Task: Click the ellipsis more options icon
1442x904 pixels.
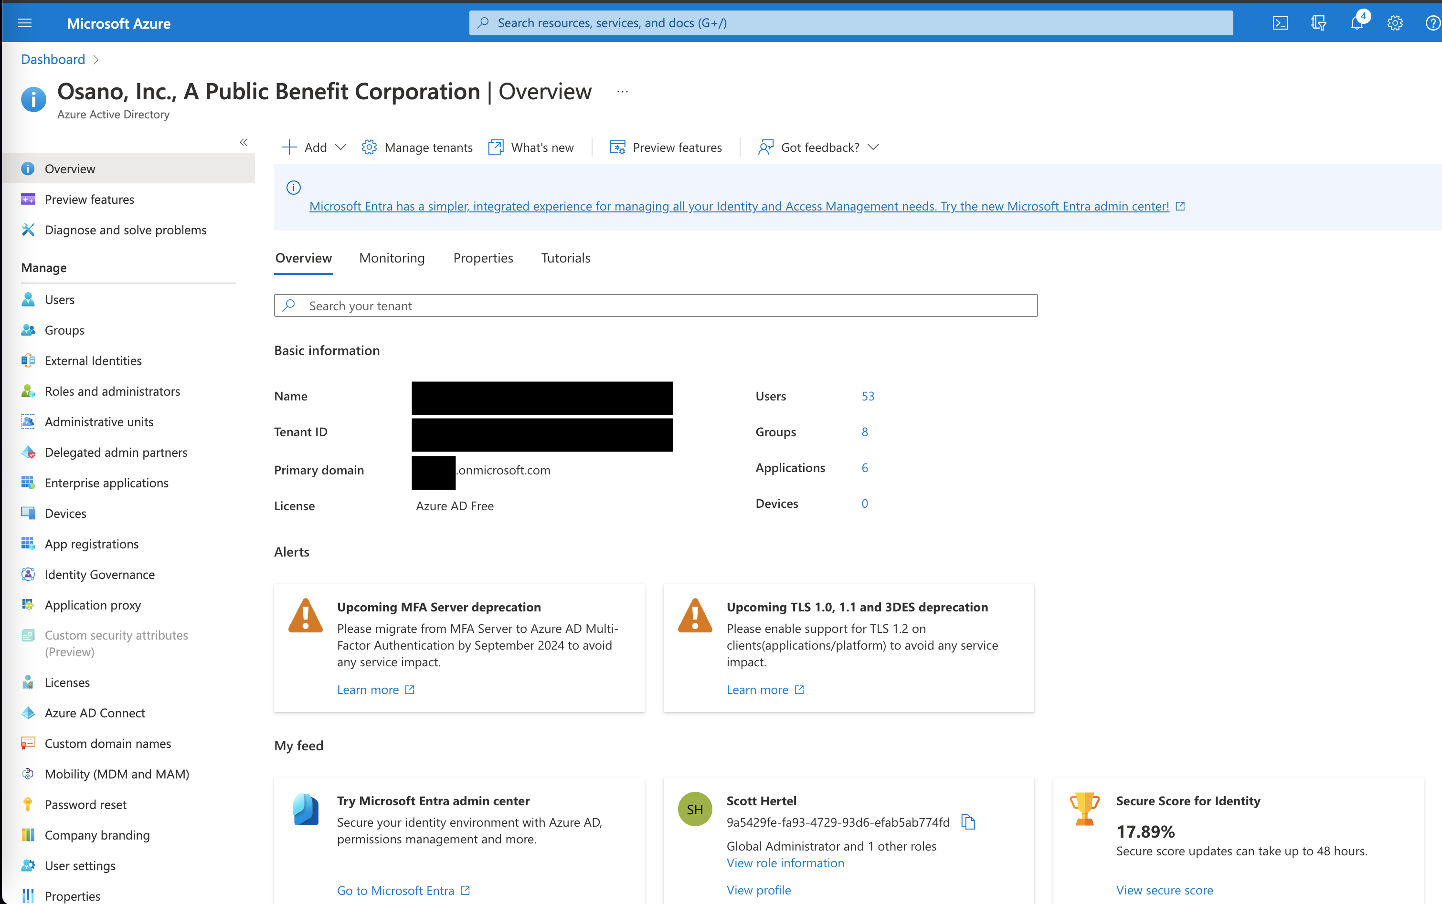Action: click(x=622, y=92)
